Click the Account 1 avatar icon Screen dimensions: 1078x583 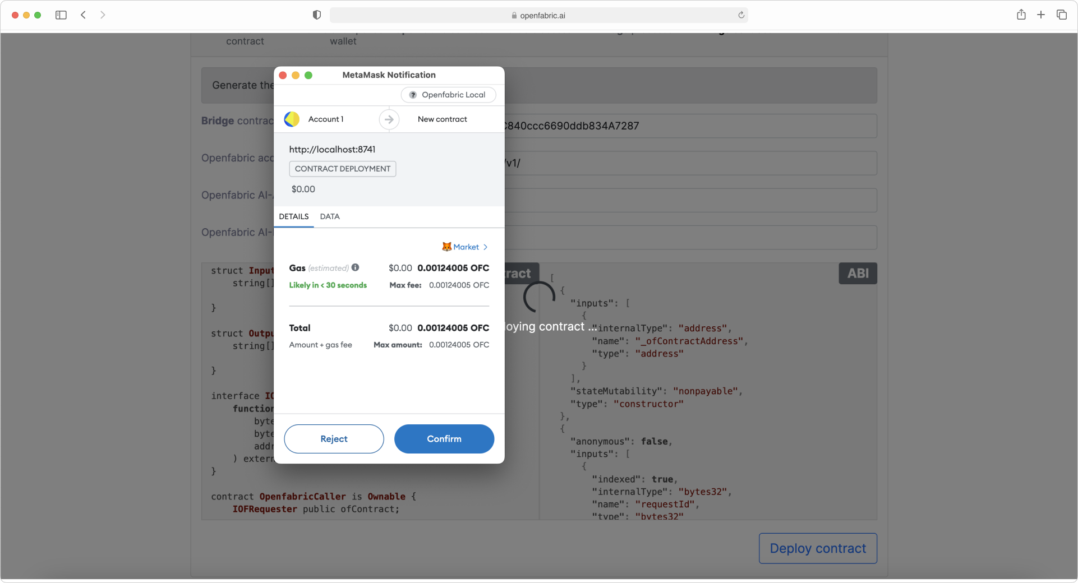tap(292, 119)
